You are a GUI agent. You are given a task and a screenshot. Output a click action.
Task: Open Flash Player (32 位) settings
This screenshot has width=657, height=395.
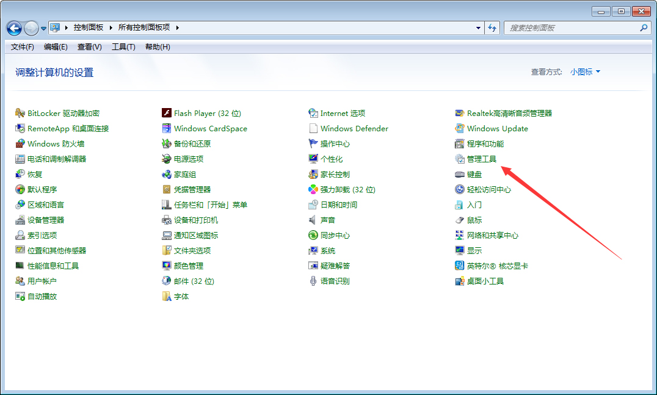(201, 113)
